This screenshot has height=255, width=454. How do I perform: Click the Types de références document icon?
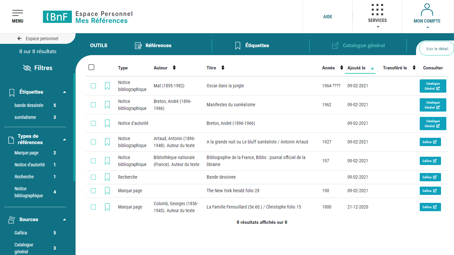point(11,140)
